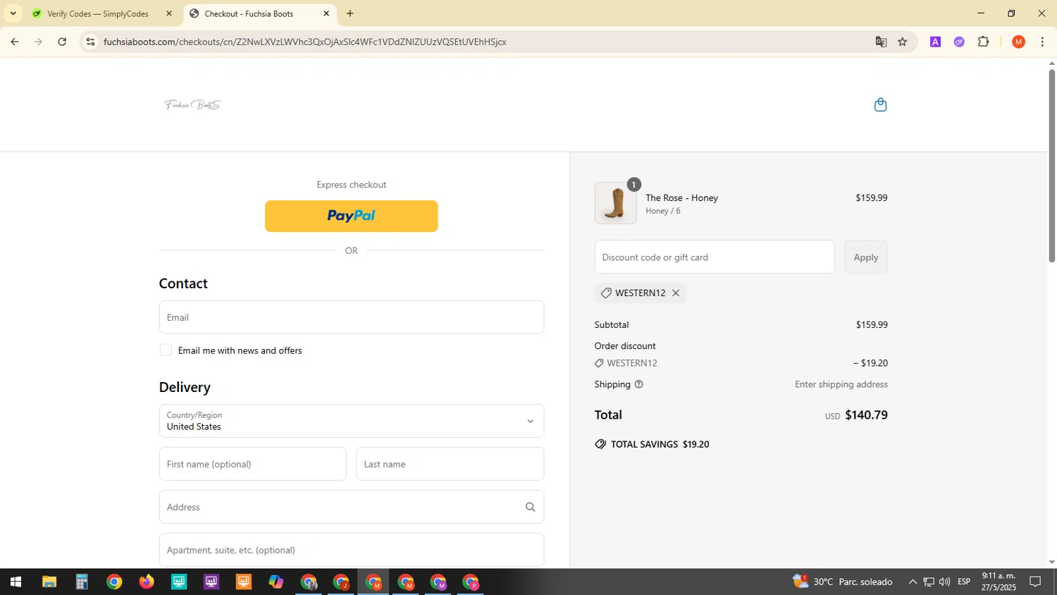Switch to Verify Codes — SimplyCodes tab
The width and height of the screenshot is (1057, 595).
(98, 13)
